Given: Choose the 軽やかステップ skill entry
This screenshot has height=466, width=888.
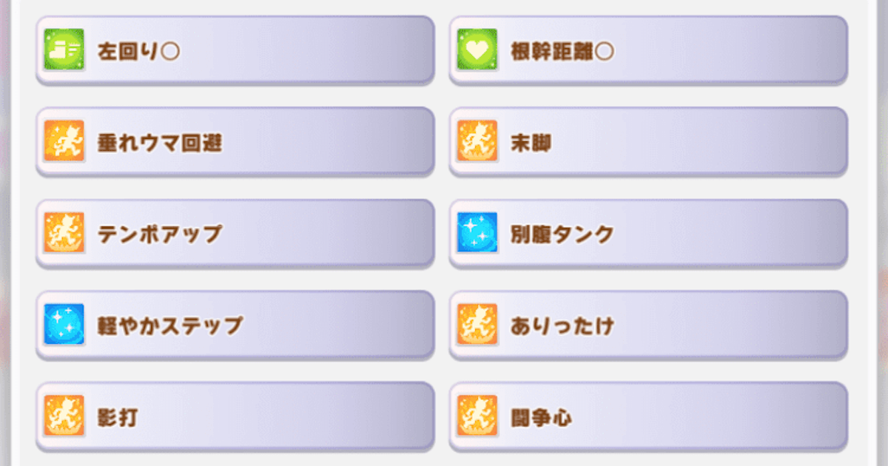Looking at the screenshot, I should tap(235, 325).
